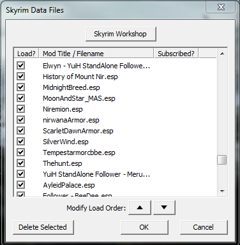Disable the nirwanaArmor.esp checkbox
This screenshot has width=240, height=245.
[x=21, y=120]
